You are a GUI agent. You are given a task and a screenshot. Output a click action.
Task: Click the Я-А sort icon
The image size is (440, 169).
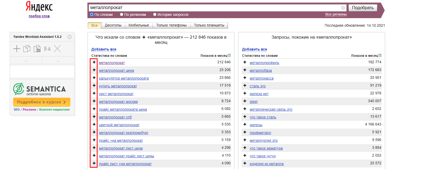tap(47, 49)
